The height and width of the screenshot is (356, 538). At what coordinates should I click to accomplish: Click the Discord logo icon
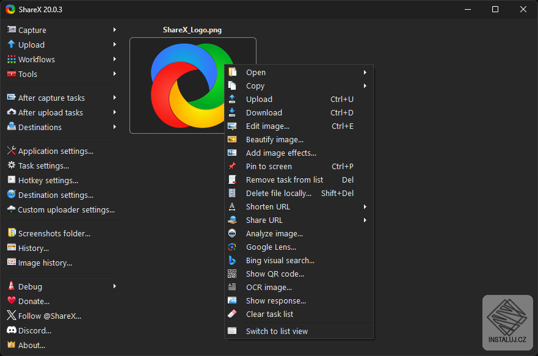tap(12, 330)
